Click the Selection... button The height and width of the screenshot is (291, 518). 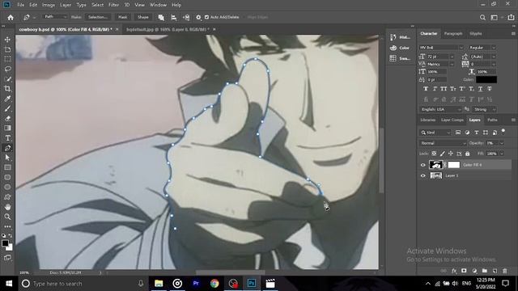pos(97,17)
